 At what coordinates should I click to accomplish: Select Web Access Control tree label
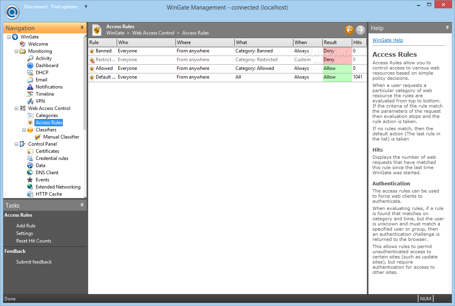[49, 108]
